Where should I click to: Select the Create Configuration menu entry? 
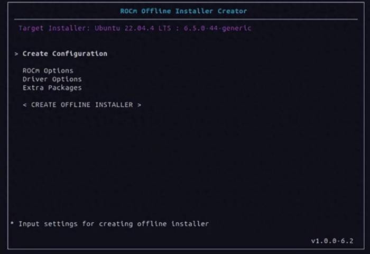[x=65, y=53]
